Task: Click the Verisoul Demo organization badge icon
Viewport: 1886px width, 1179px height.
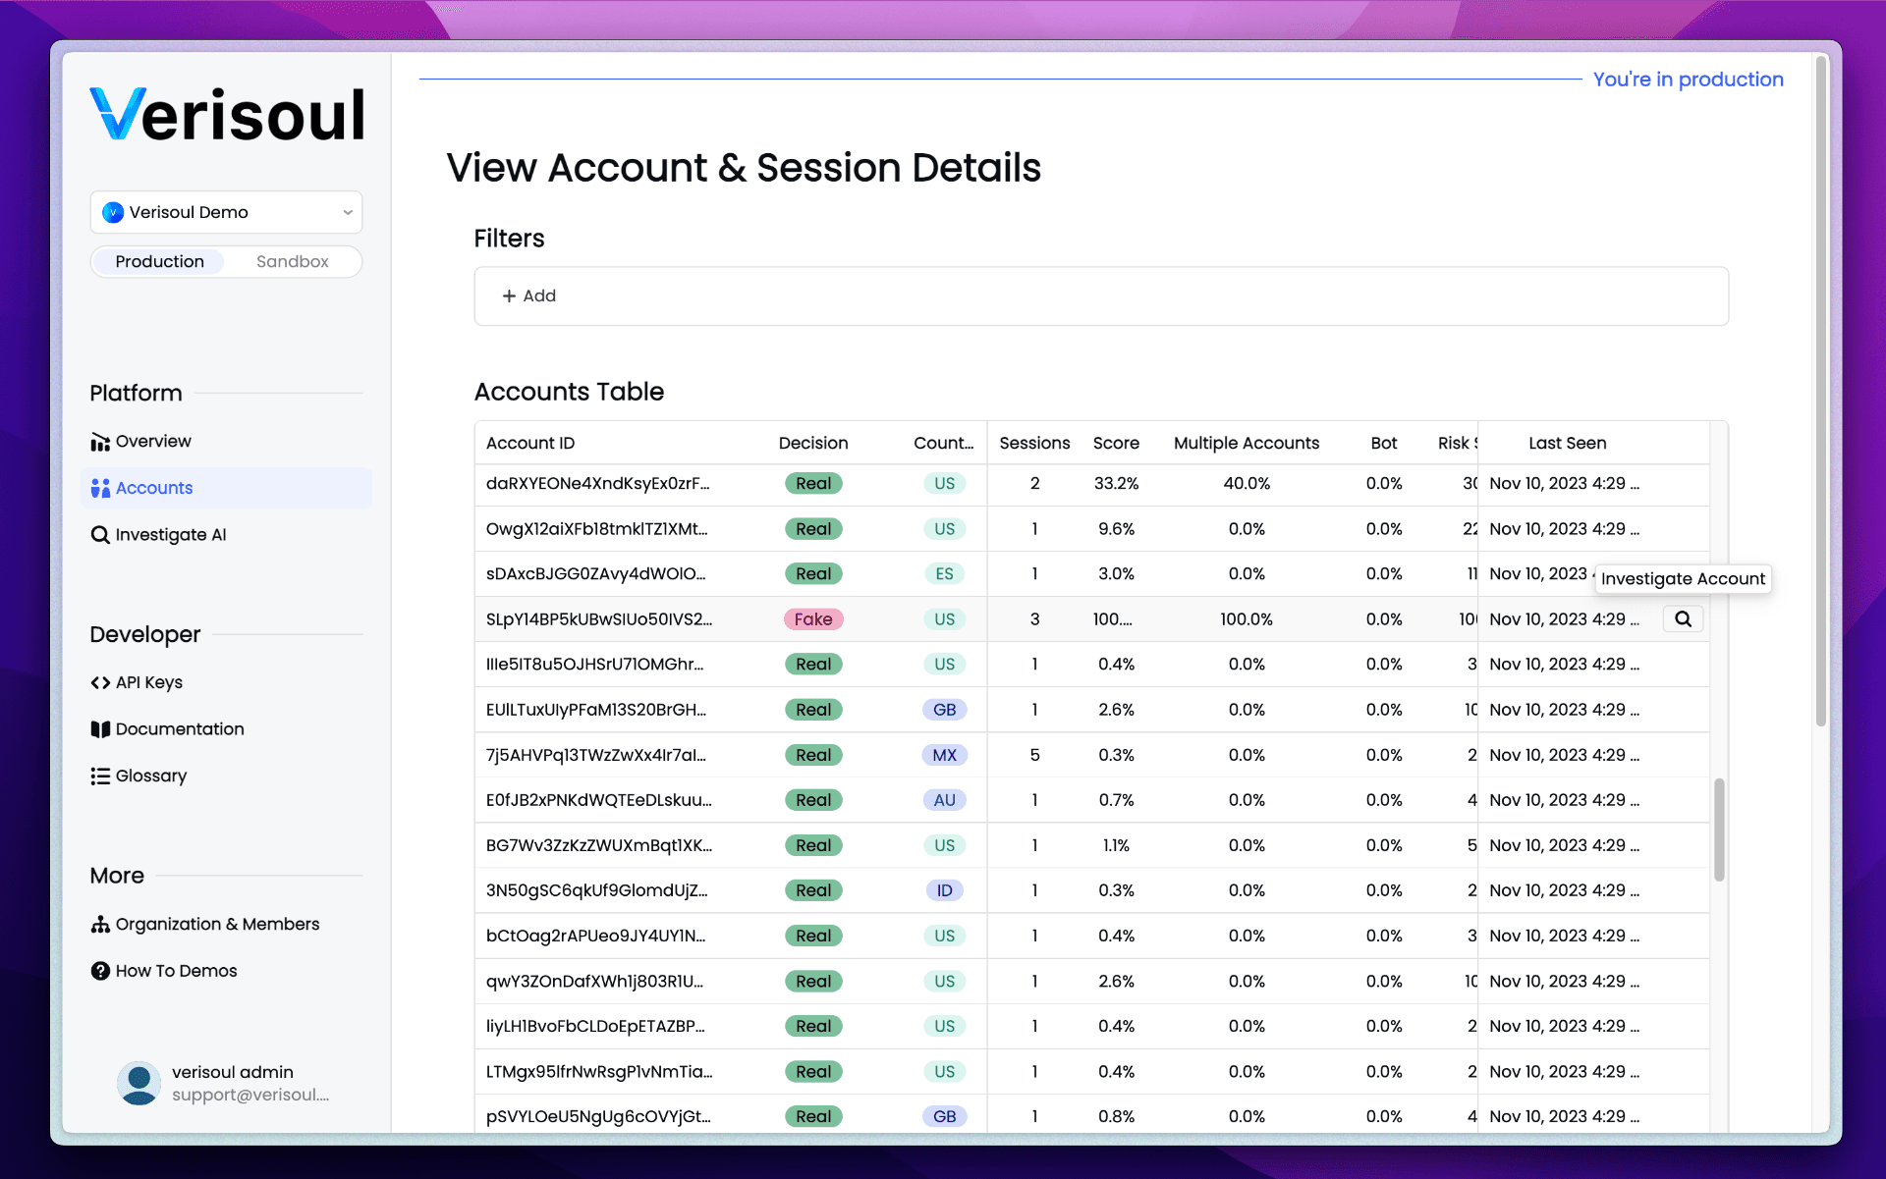Action: pyautogui.click(x=113, y=212)
